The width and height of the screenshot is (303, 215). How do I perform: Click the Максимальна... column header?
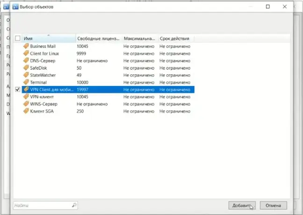click(139, 38)
